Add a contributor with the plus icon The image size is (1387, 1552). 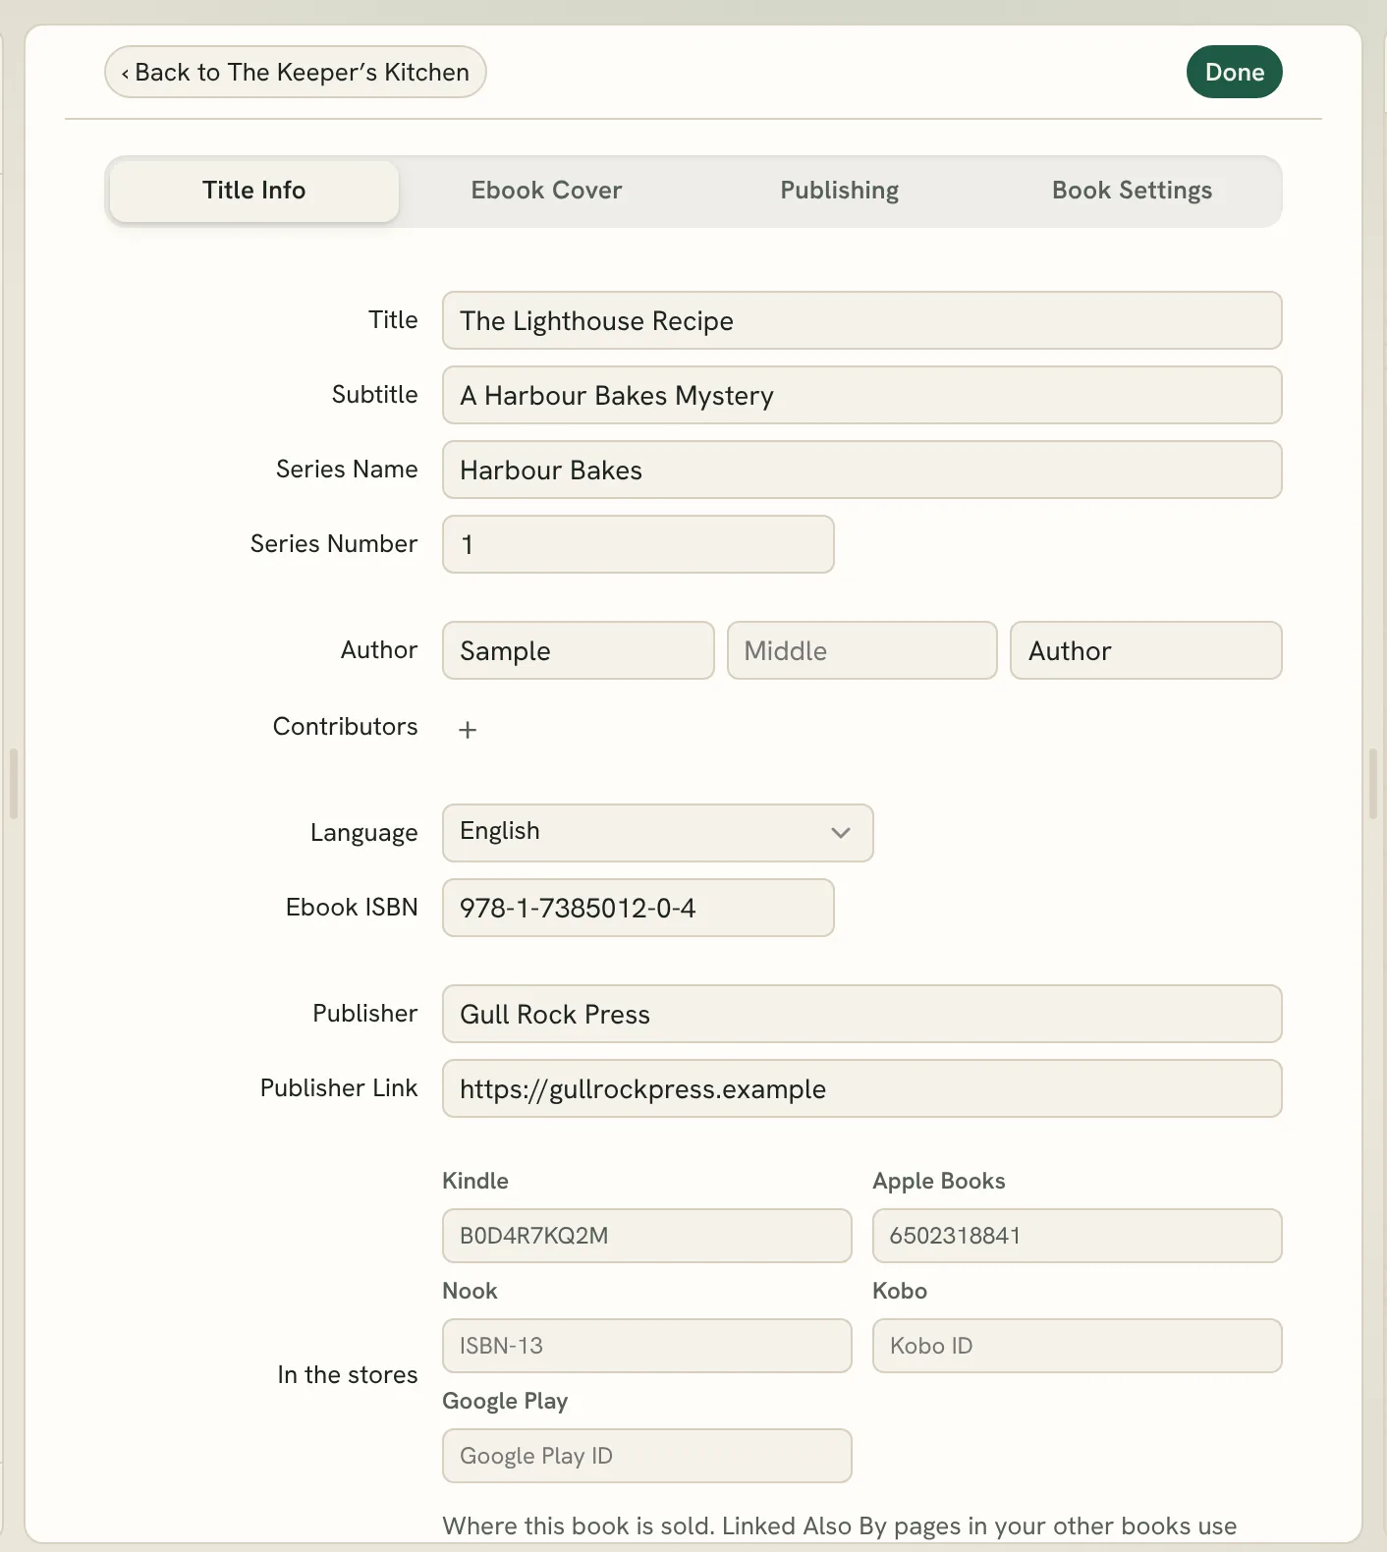point(468,730)
